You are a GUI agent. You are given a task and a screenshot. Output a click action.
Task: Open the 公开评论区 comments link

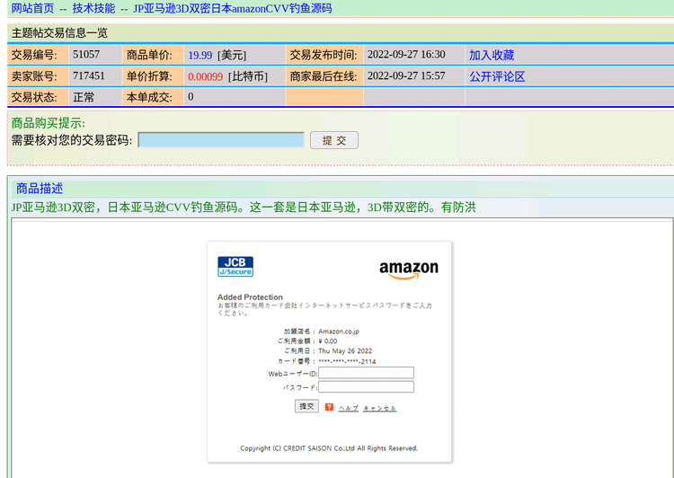pos(497,76)
